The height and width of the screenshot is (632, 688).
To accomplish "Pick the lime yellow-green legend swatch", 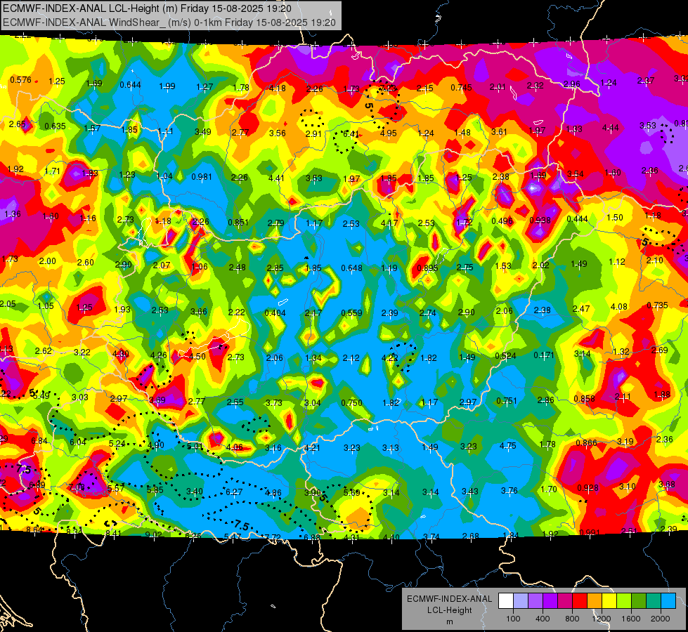I will (x=624, y=601).
